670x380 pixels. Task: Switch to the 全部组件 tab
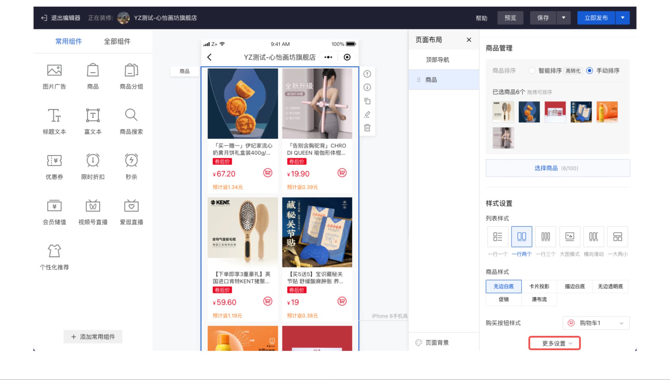click(x=117, y=42)
